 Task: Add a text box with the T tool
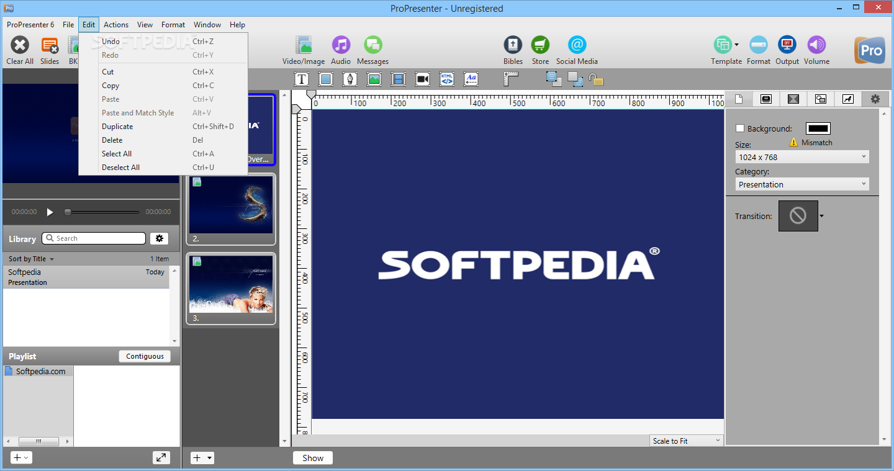(302, 79)
